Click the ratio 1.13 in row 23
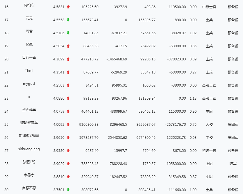This screenshot has width=243, height=194. 193,98
